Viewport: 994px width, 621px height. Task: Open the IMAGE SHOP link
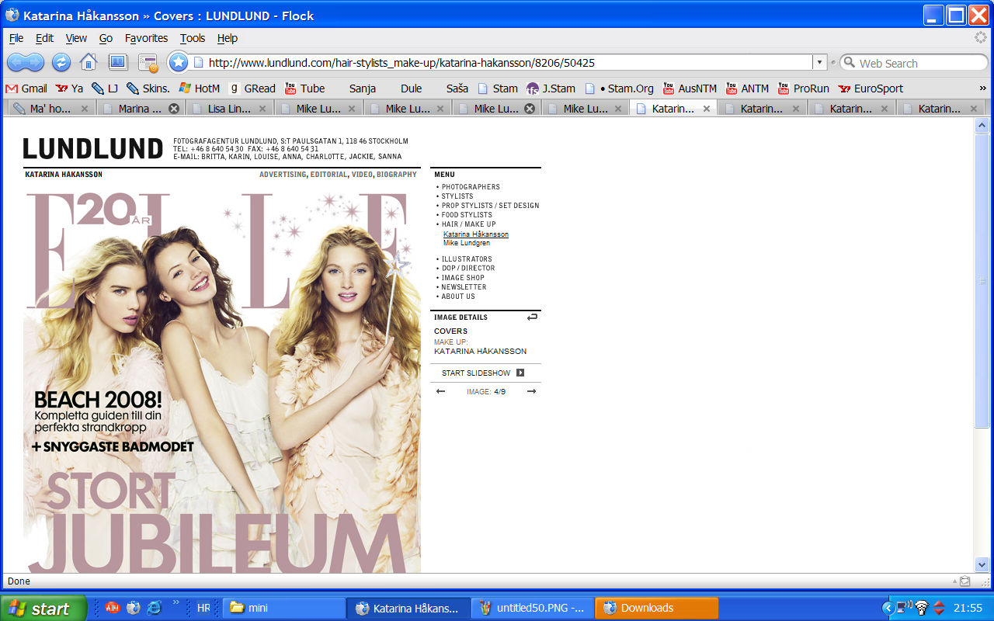463,278
